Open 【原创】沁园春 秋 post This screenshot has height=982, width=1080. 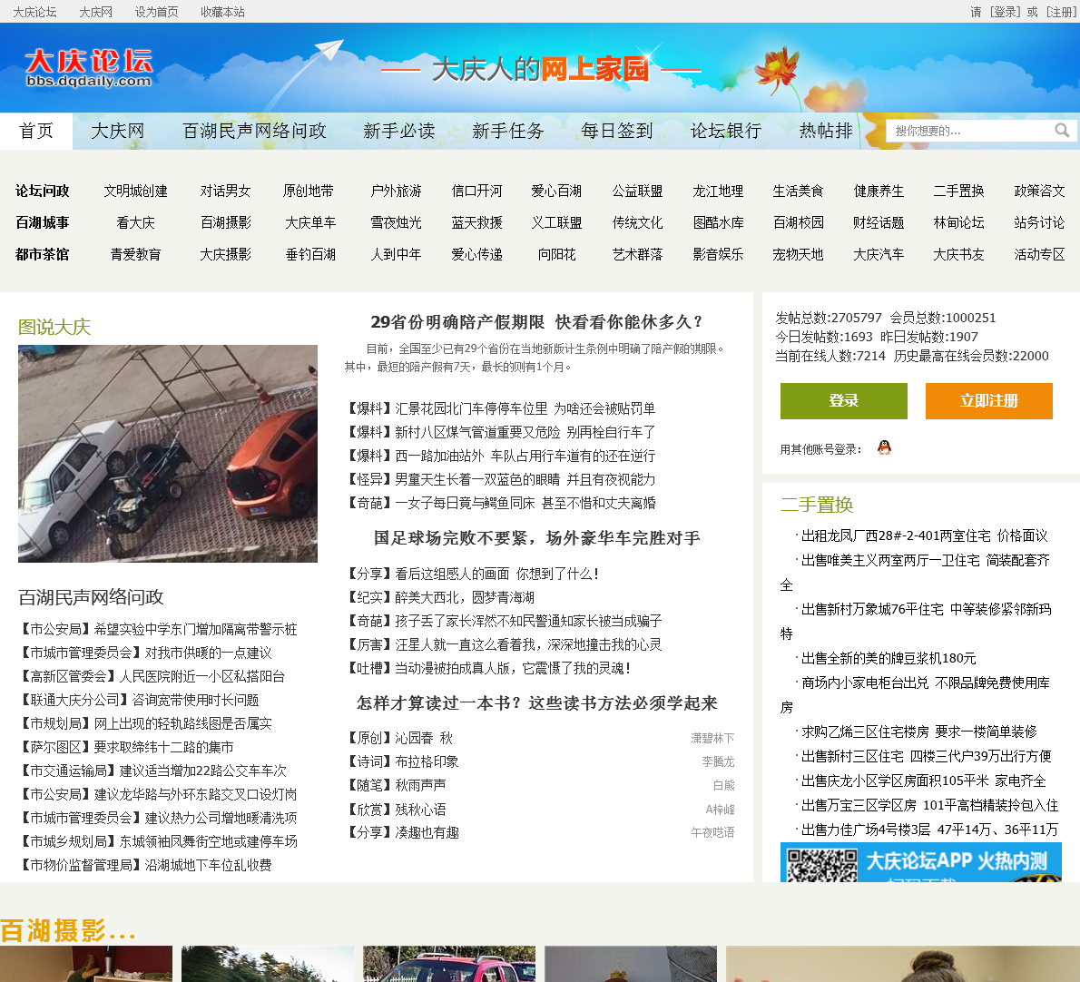tap(398, 738)
